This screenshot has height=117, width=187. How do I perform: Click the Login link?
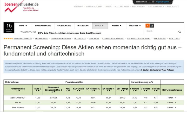click(158, 2)
